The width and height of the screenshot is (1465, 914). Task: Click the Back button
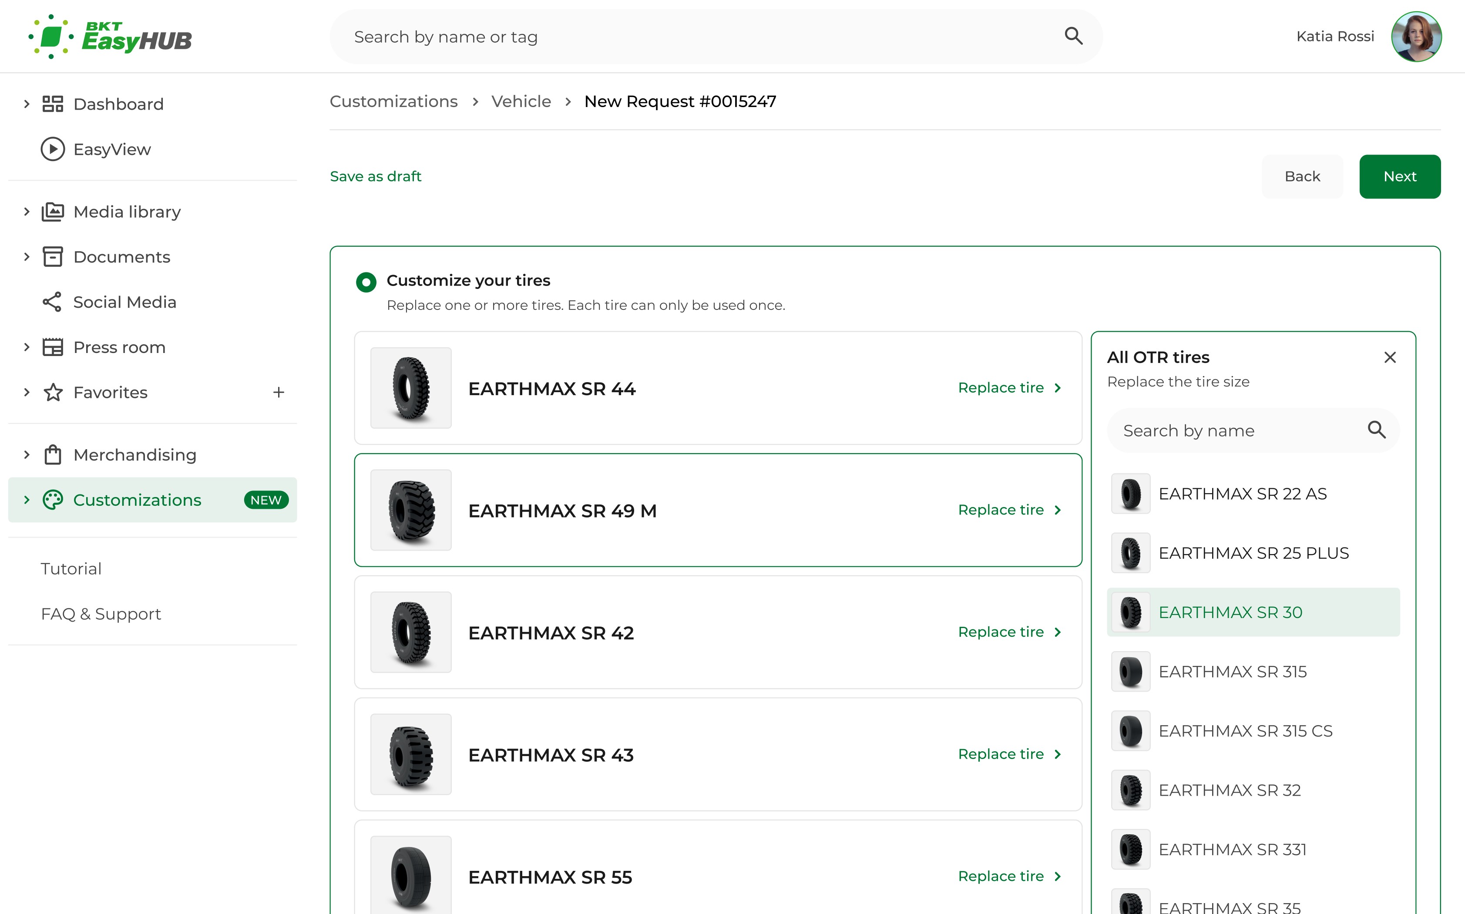point(1302,177)
